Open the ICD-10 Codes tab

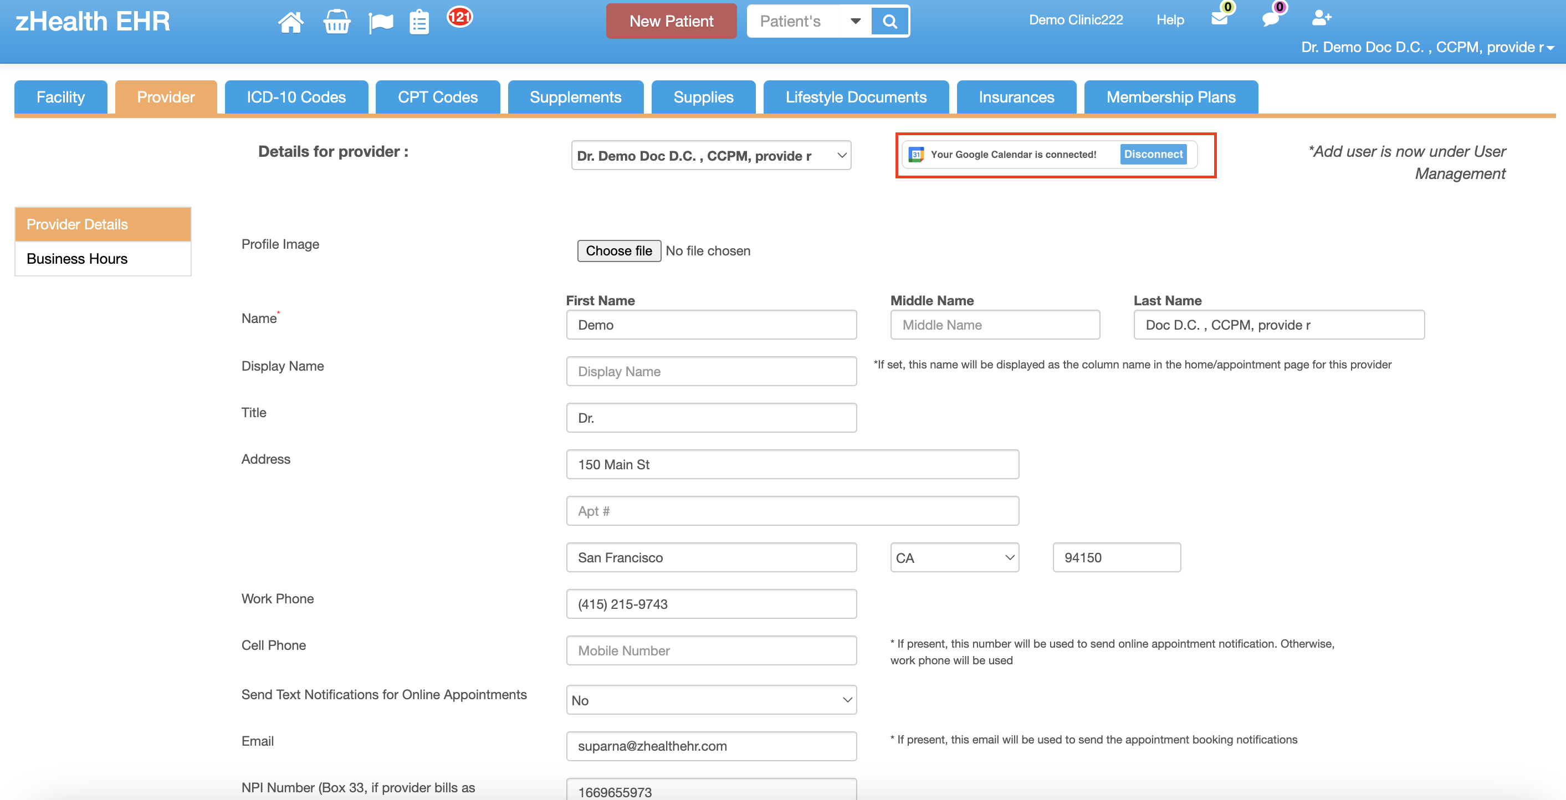tap(296, 98)
